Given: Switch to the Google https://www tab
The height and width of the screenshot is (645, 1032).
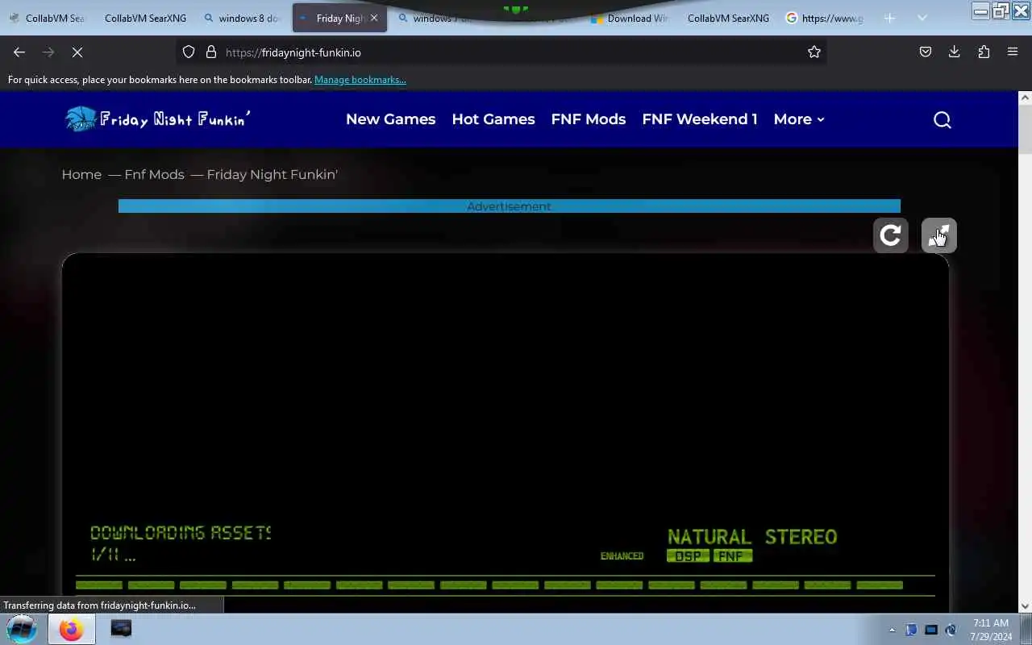Looking at the screenshot, I should click(825, 18).
